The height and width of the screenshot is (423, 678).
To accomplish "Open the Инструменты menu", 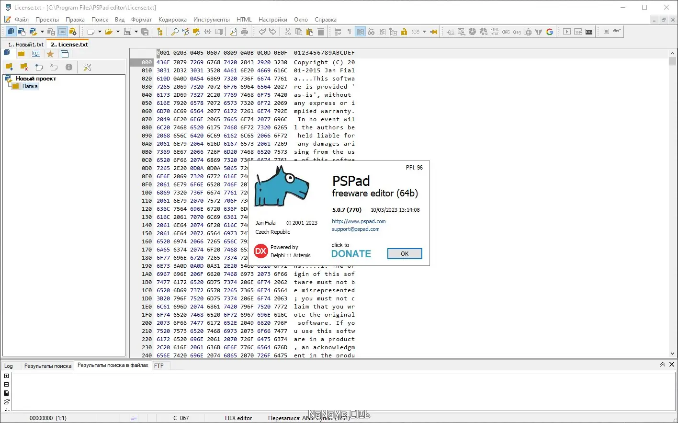I will pos(212,20).
